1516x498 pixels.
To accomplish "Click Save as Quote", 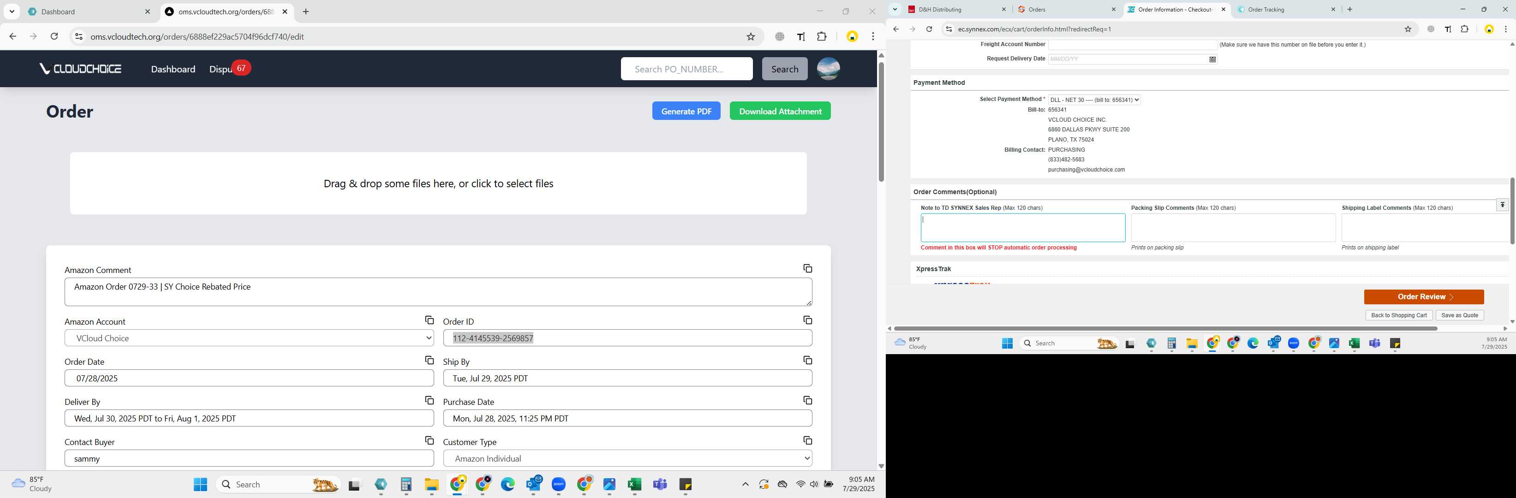I will click(1460, 315).
